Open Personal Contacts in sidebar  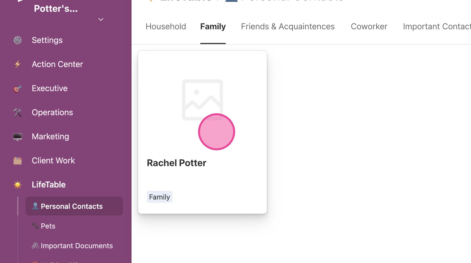point(74,206)
